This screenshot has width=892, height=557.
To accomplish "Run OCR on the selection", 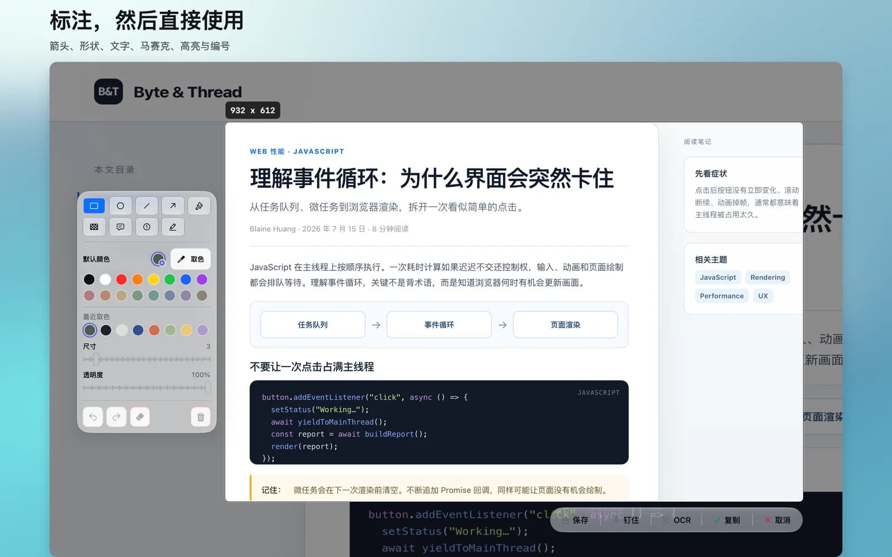I will point(677,520).
